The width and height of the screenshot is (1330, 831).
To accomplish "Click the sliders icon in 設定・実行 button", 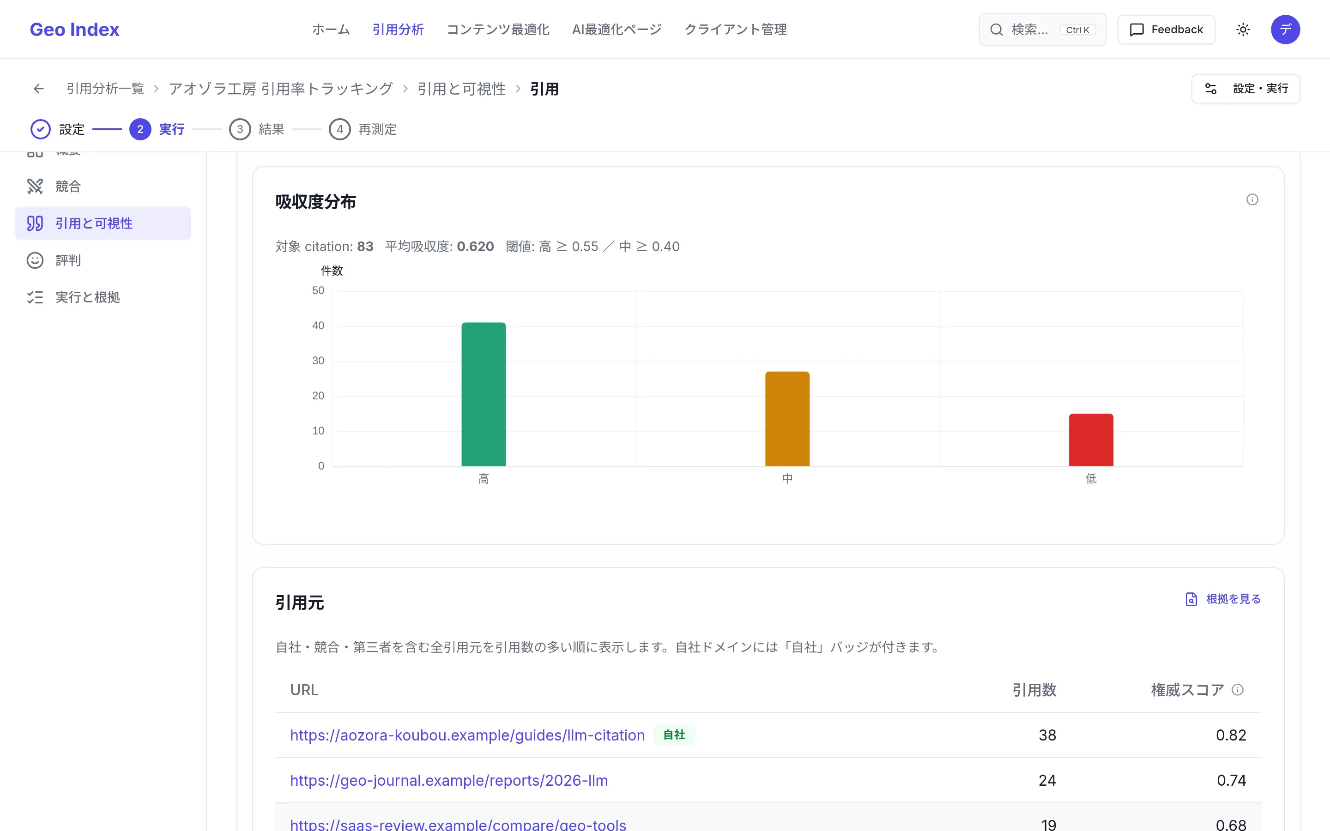I will (x=1211, y=89).
